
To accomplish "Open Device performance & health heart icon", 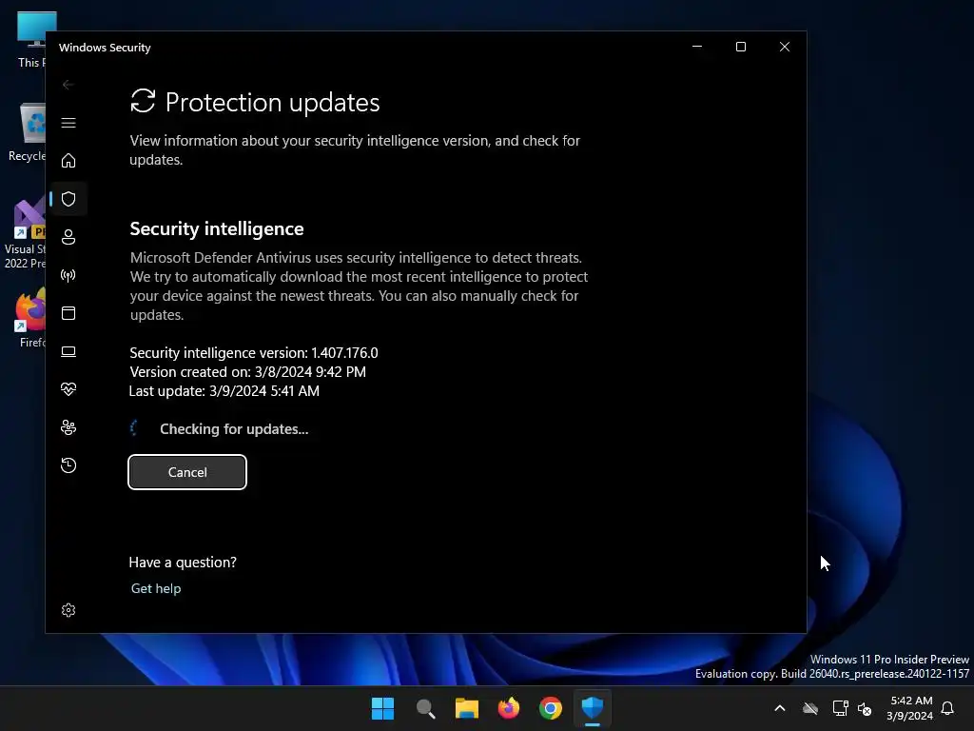I will click(x=68, y=389).
